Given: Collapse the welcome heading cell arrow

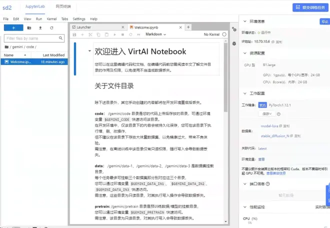Looking at the screenshot, I should pyautogui.click(x=89, y=50).
